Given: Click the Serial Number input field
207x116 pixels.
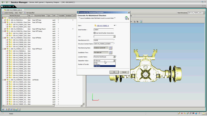Looking at the screenshot, I should (103, 30).
